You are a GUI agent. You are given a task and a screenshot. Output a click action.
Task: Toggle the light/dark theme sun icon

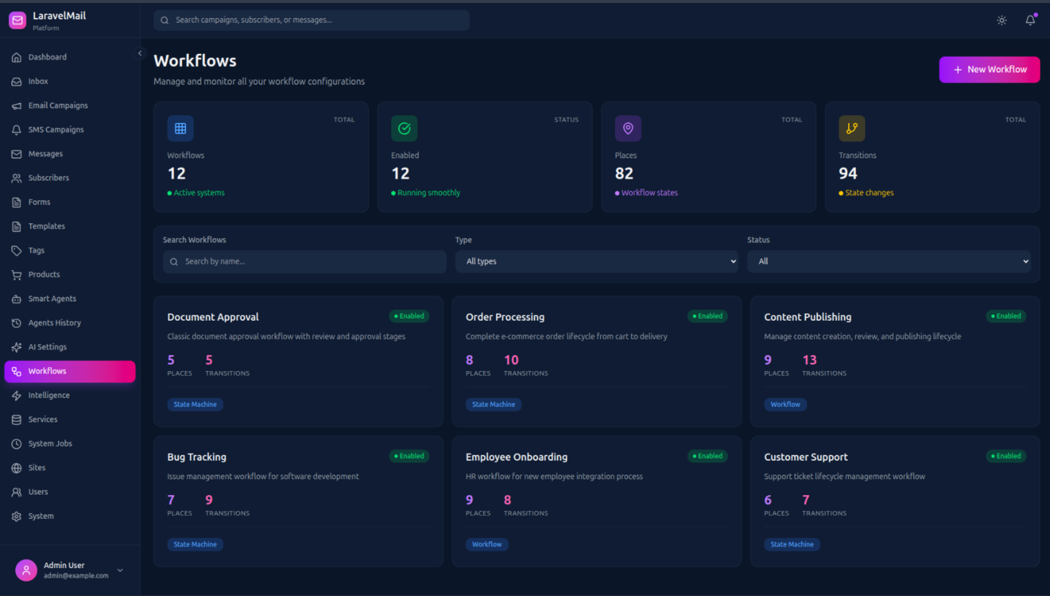click(x=1001, y=20)
